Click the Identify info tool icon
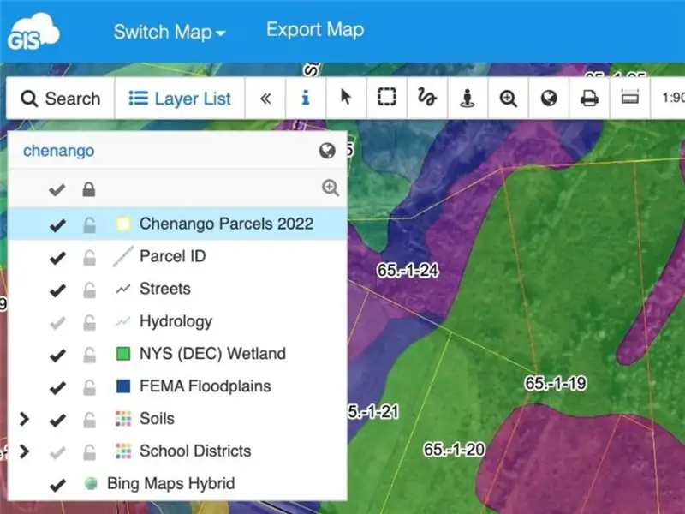This screenshot has width=685, height=514. (306, 99)
